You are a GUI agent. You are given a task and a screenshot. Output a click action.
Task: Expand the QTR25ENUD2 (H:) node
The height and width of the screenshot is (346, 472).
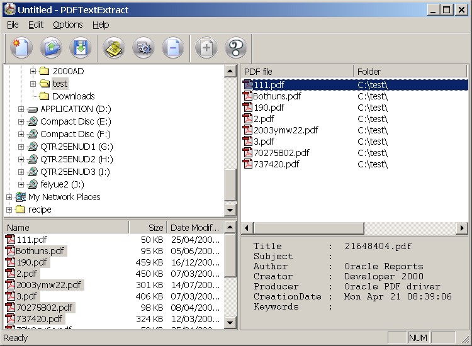[21, 159]
